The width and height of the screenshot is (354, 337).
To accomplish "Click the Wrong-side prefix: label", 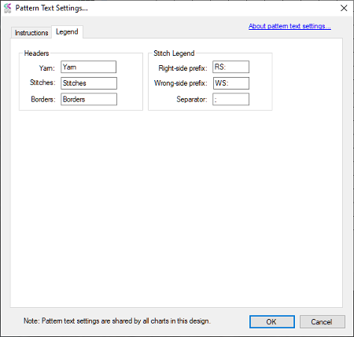I will tap(181, 83).
